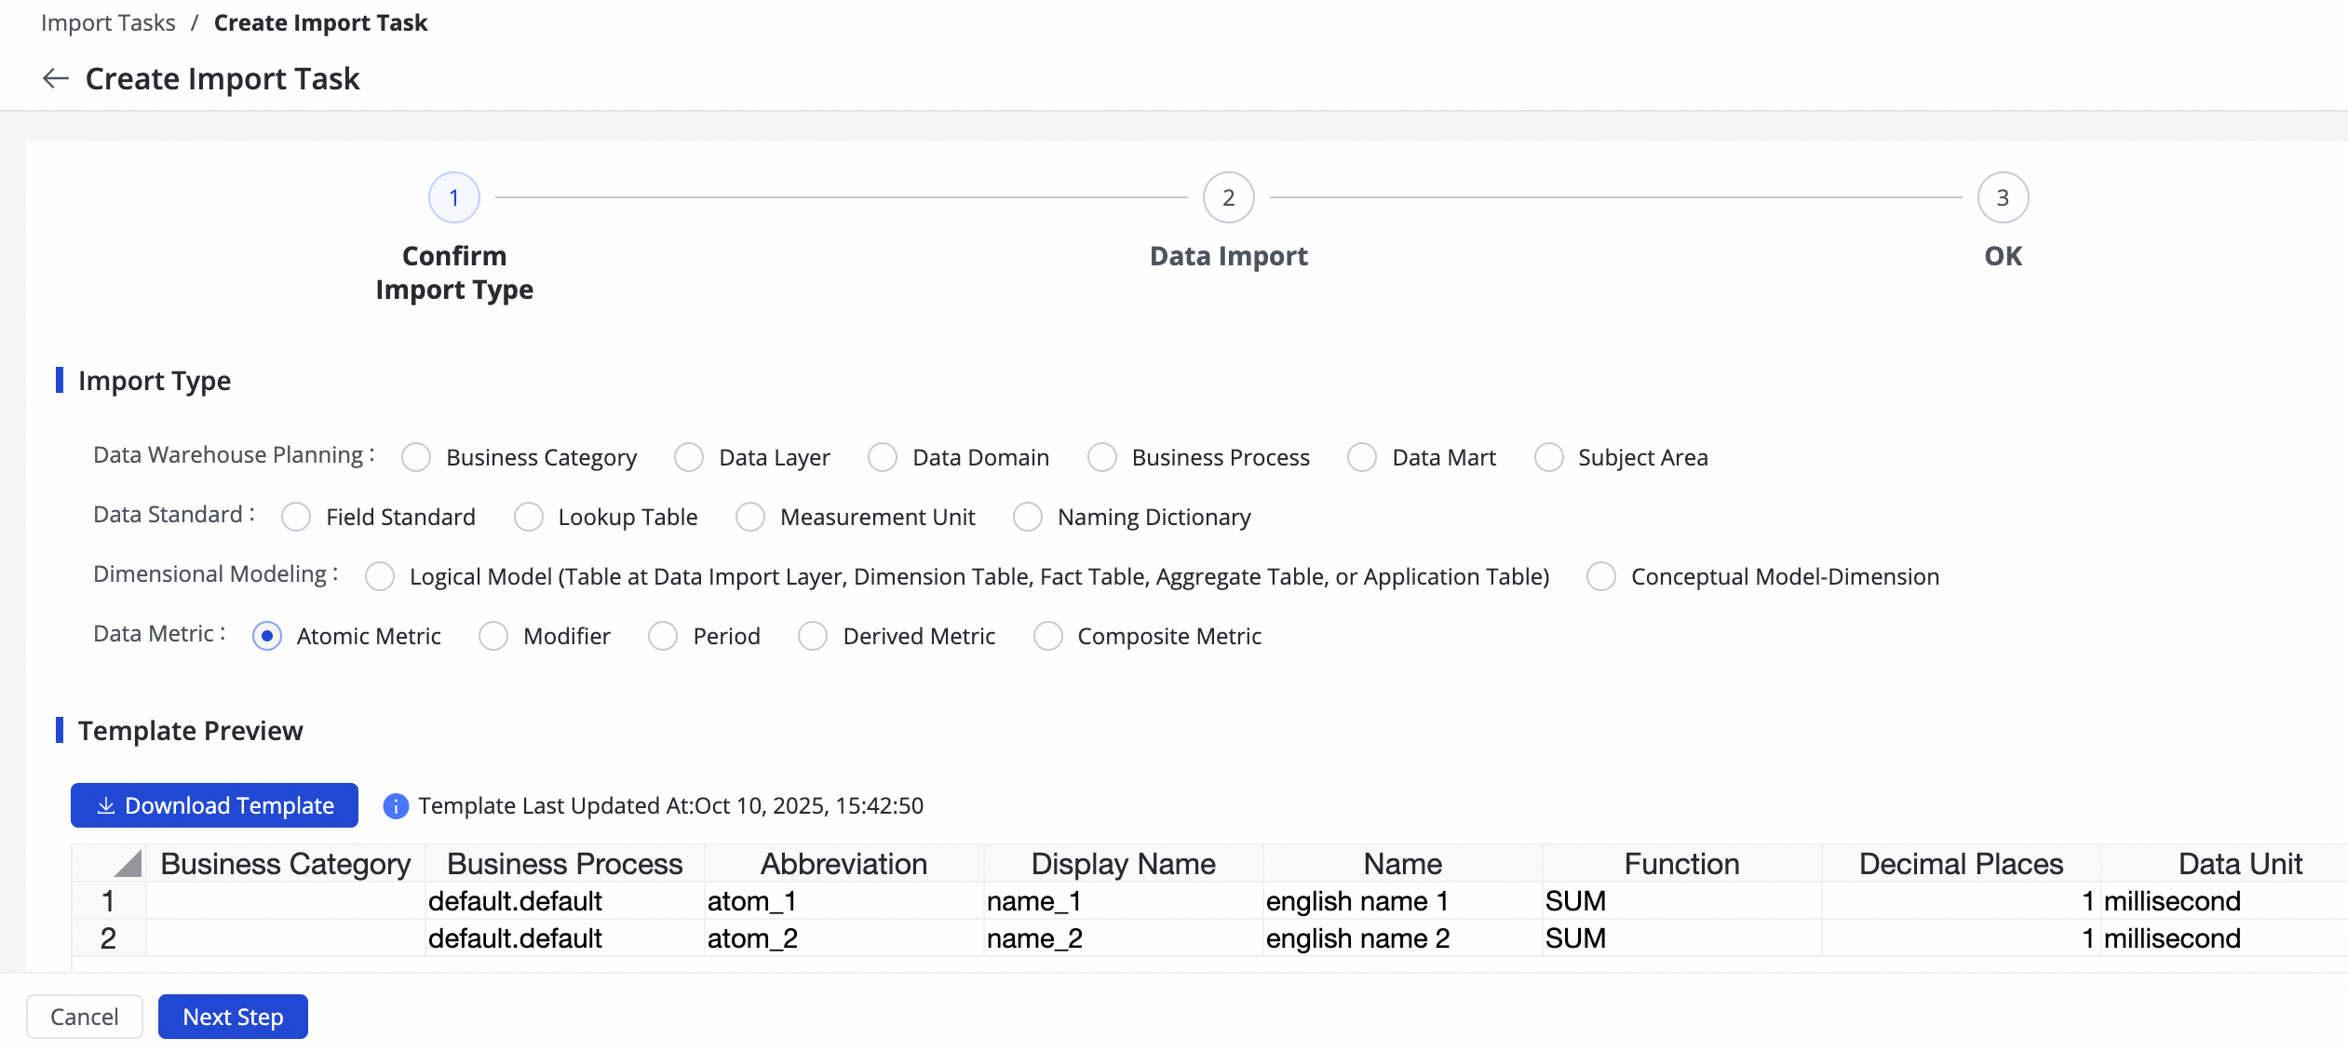Viewport: 2348px width, 1052px height.
Task: Select the Lookup Table radio button
Action: coord(529,518)
